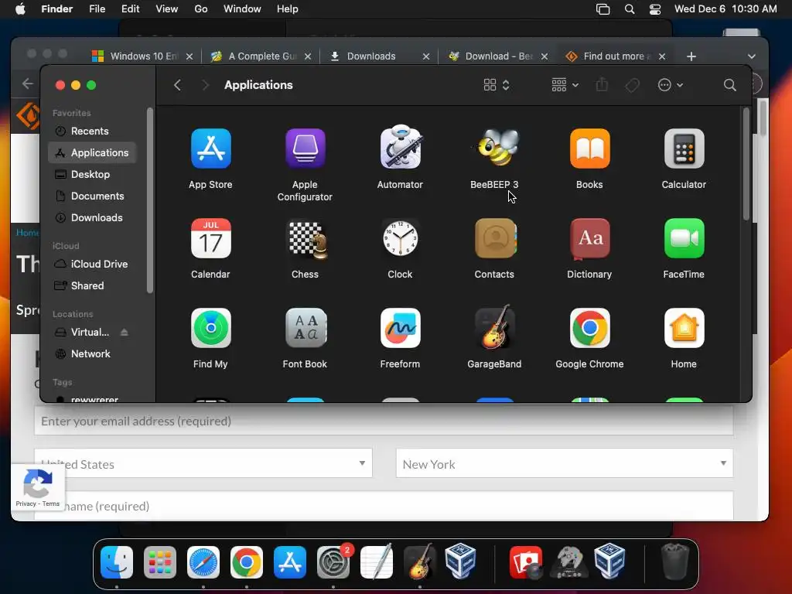Screen dimensions: 792x594
Task: Select Network in Finder sidebar
Action: pyautogui.click(x=90, y=354)
